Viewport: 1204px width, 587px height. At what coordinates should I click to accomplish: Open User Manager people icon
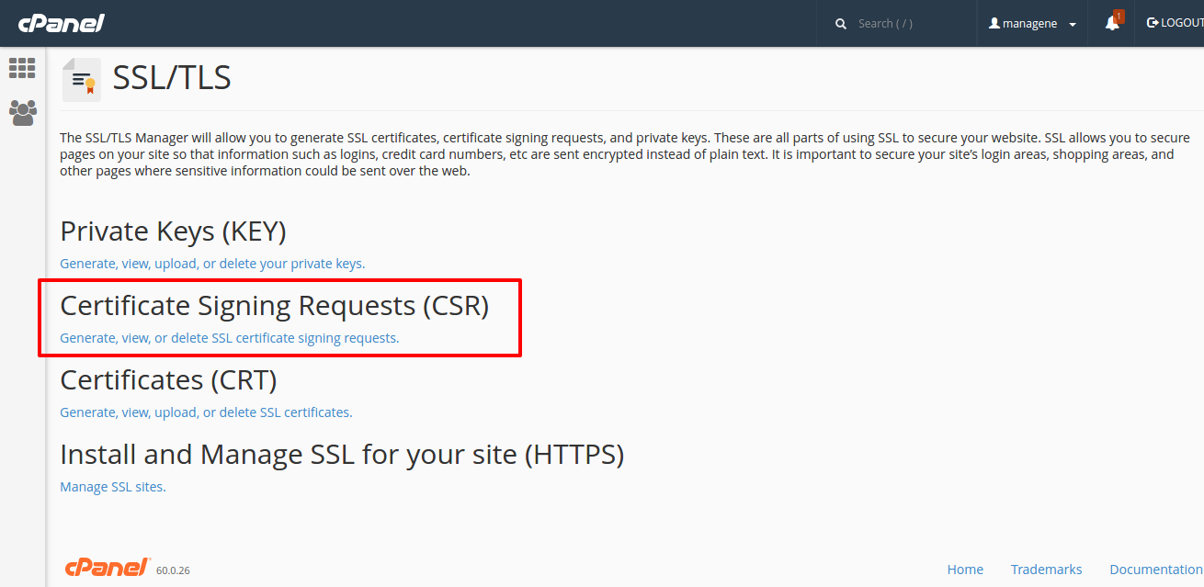coord(22,112)
